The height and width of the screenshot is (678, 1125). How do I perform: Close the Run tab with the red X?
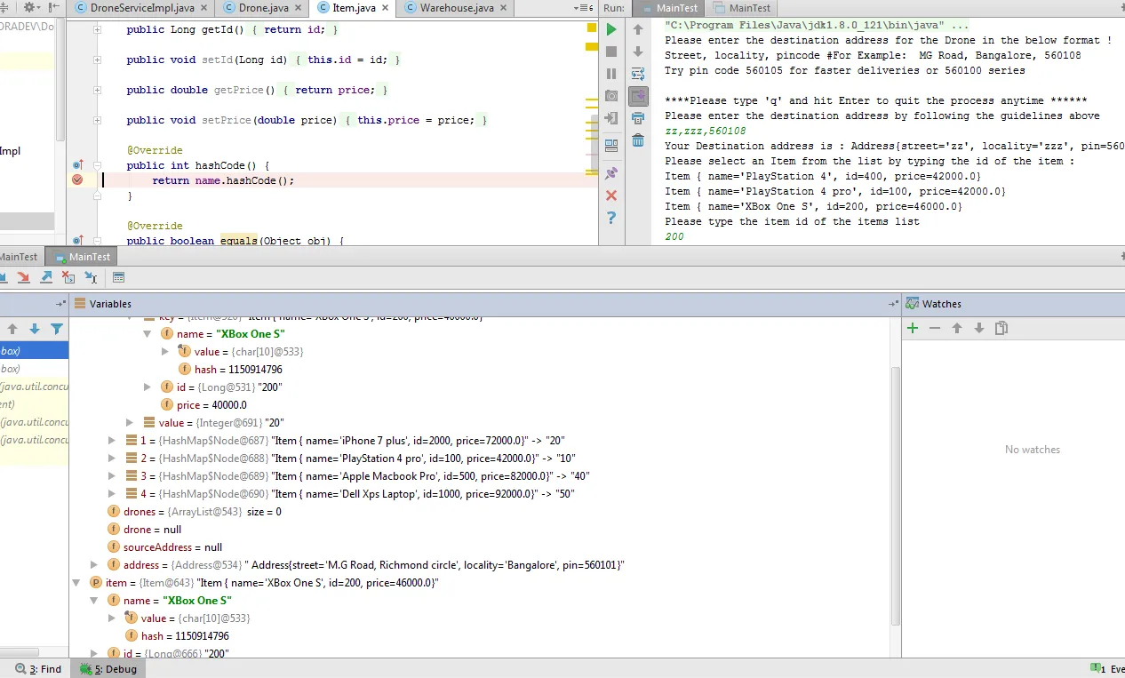(611, 195)
